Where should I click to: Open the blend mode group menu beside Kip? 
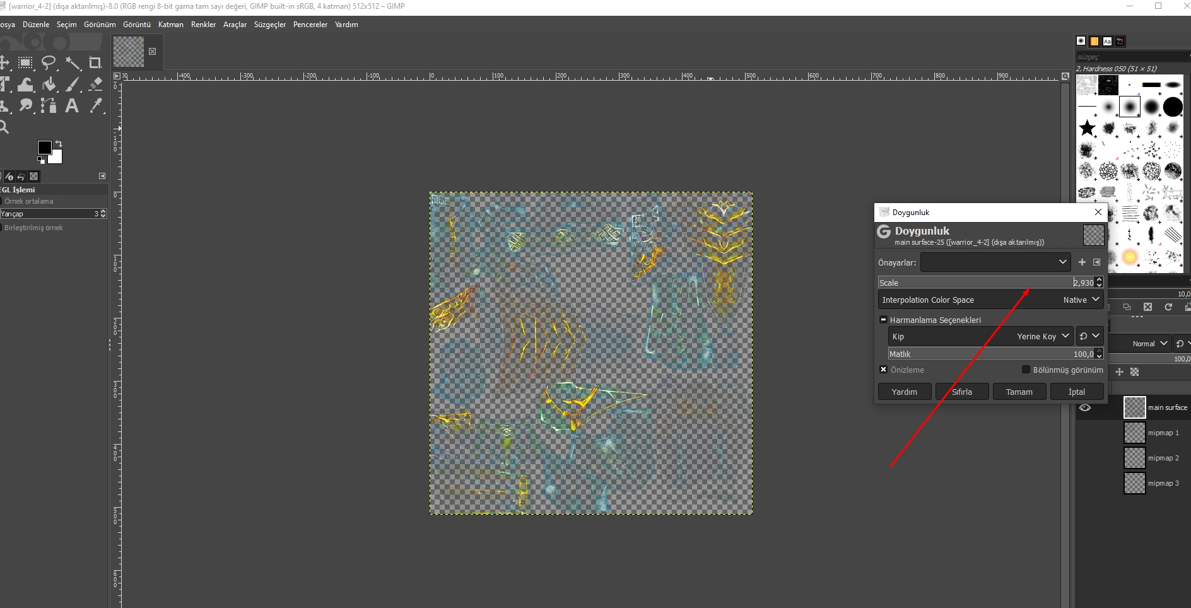click(x=1089, y=336)
